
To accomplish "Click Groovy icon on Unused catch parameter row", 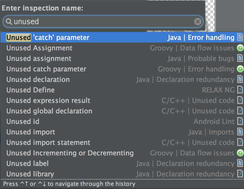I will click(240, 69).
